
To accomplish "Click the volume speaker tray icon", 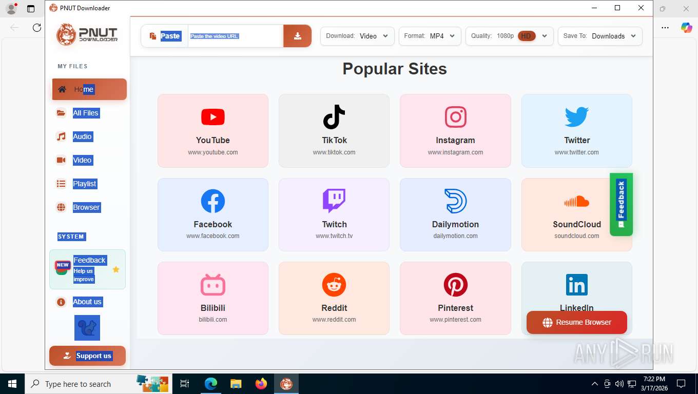I will click(619, 384).
